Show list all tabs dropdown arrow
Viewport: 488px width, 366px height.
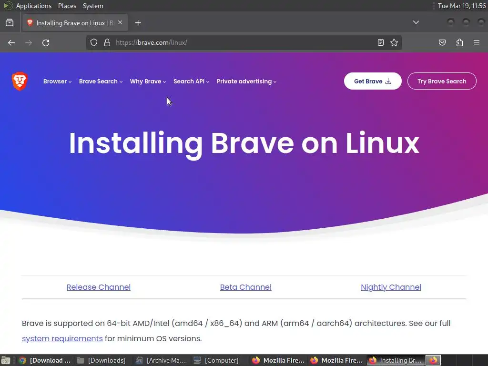(x=416, y=22)
